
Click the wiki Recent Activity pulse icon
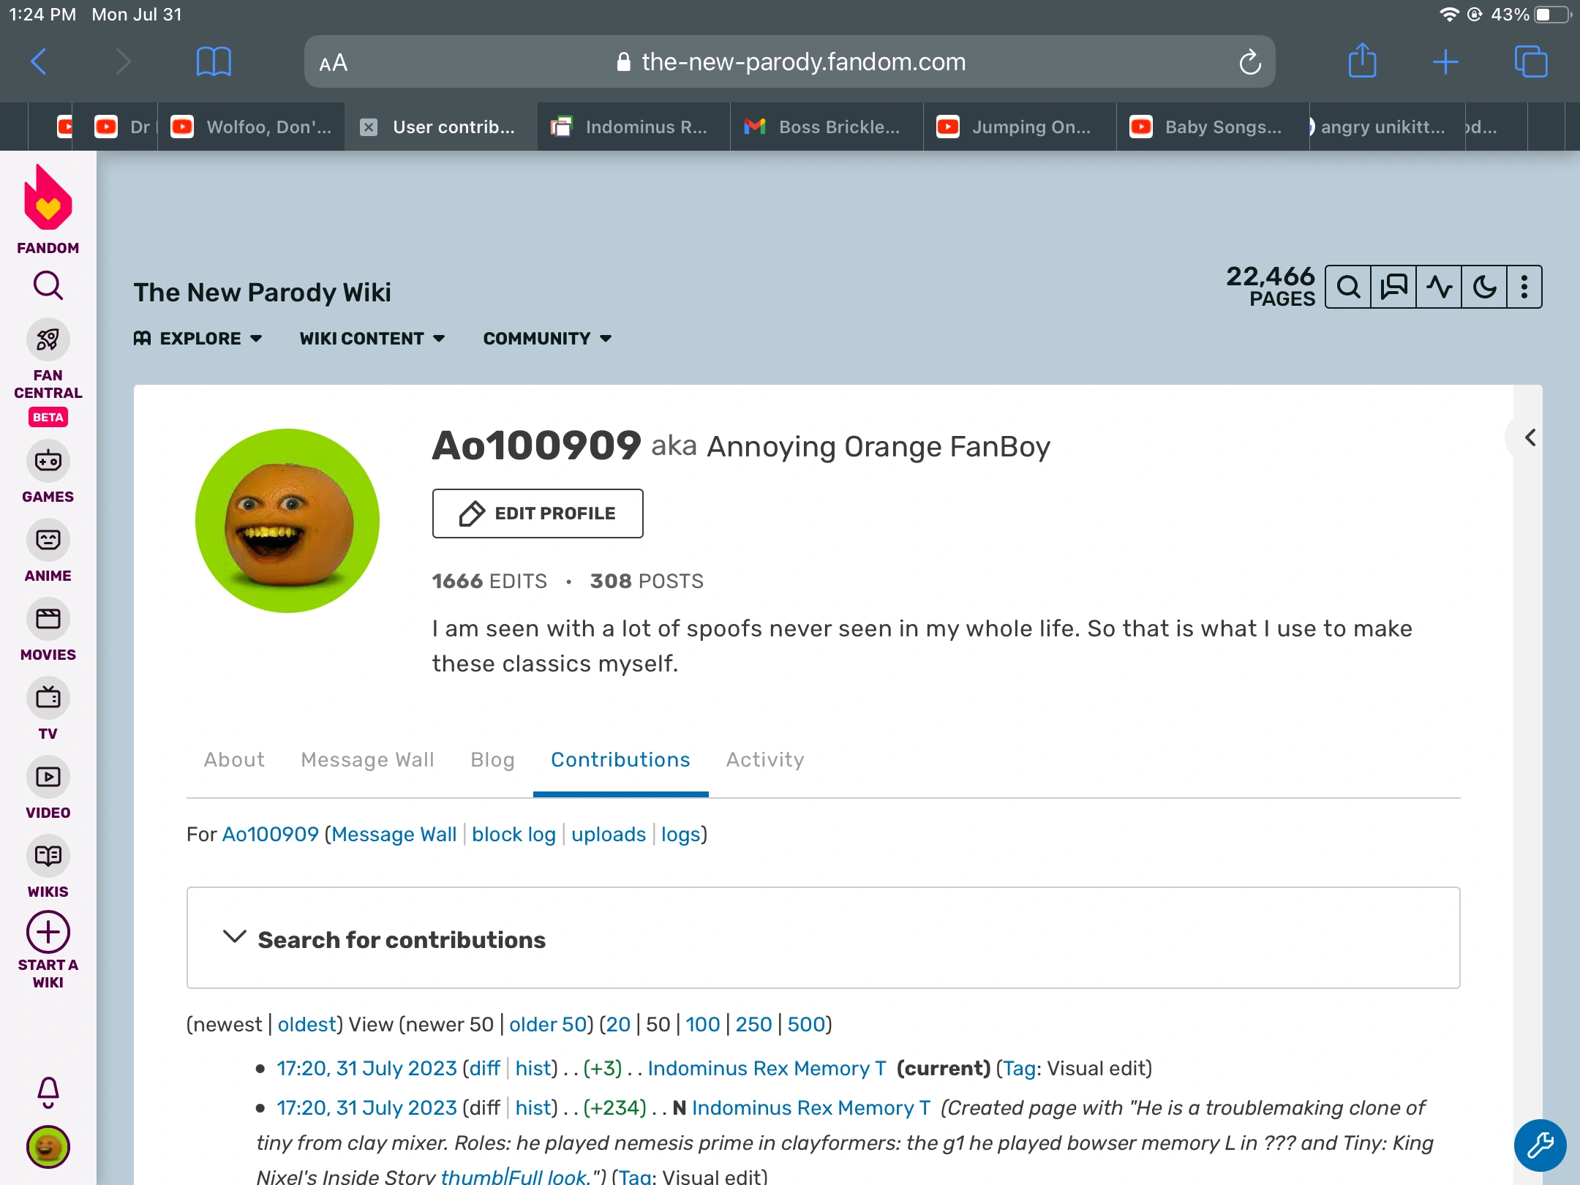click(1439, 287)
